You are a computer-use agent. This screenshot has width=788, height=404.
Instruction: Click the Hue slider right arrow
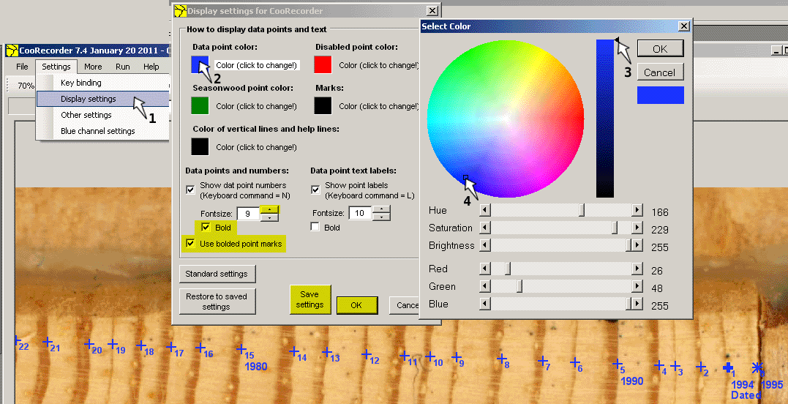(x=637, y=210)
